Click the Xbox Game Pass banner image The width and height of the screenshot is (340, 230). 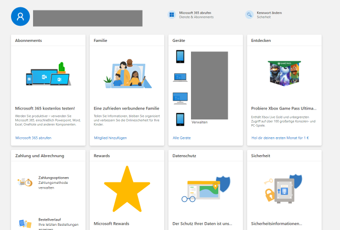(x=284, y=73)
